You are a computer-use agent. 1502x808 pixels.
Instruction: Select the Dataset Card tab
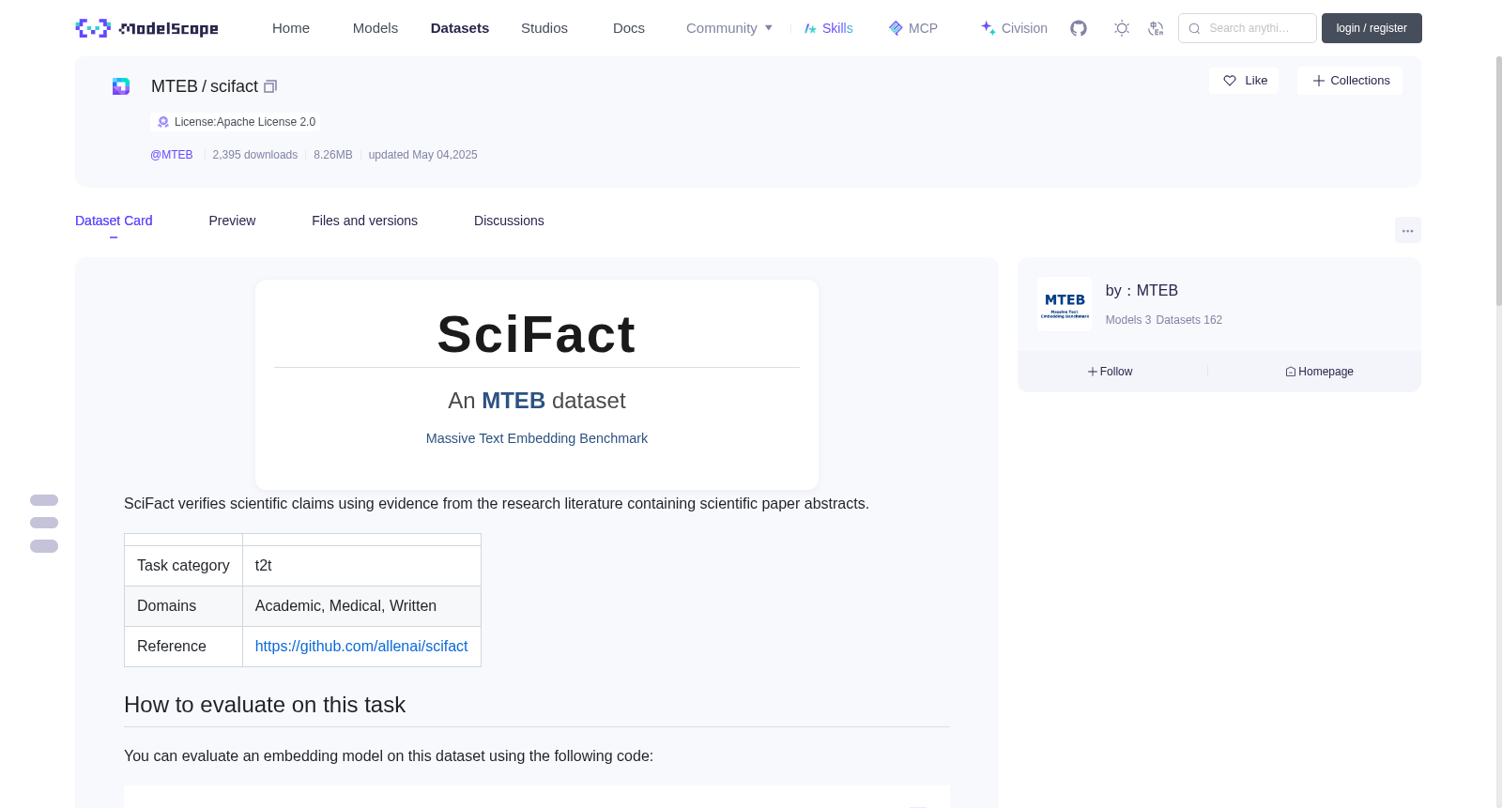(114, 221)
